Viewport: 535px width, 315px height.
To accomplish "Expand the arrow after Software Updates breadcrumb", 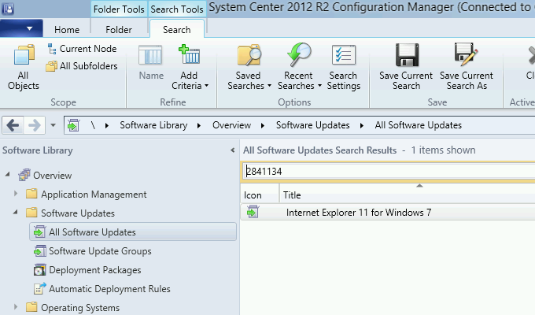I will coord(362,125).
